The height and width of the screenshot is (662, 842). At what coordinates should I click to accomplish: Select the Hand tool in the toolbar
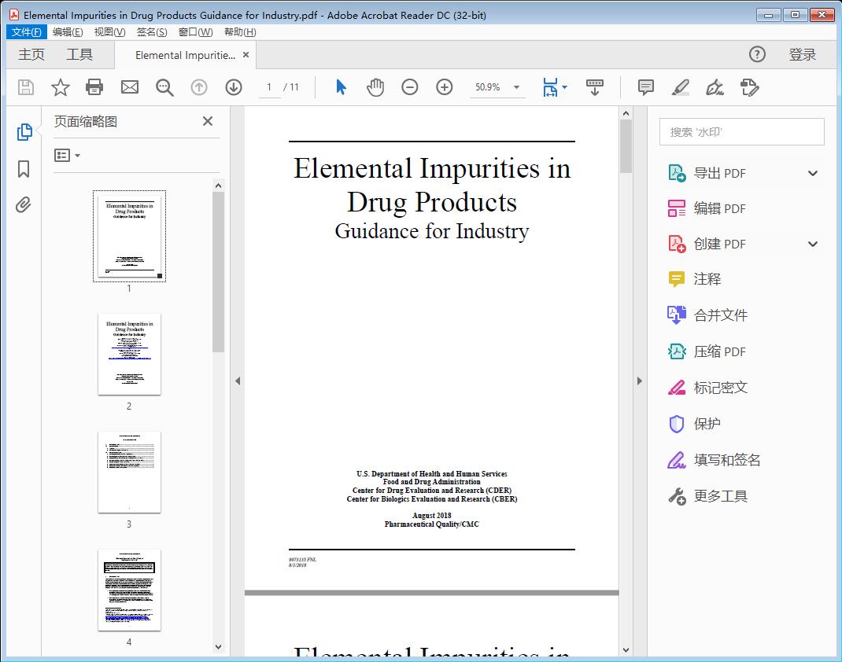[375, 87]
